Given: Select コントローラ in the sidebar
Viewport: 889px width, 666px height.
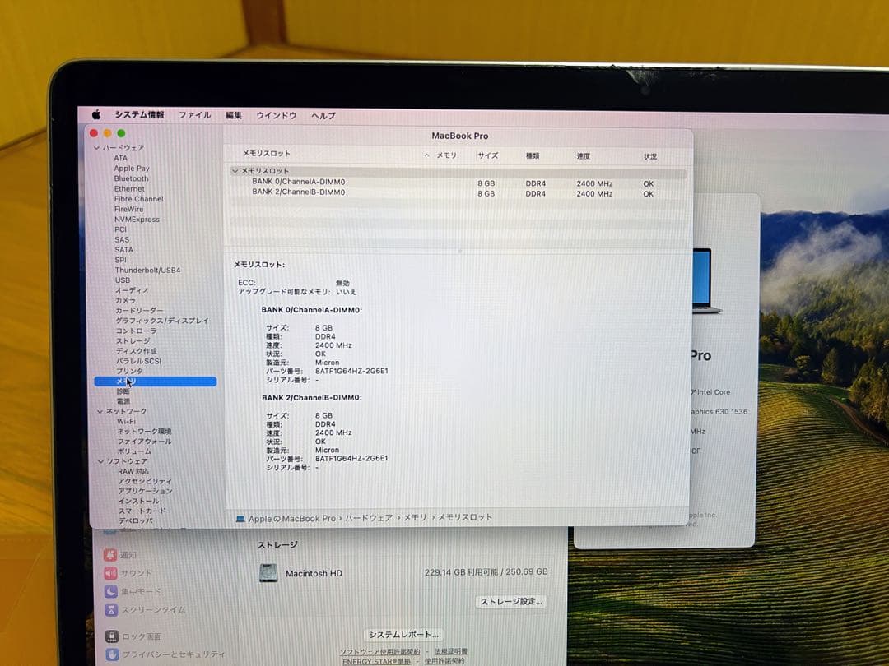Looking at the screenshot, I should (x=136, y=331).
